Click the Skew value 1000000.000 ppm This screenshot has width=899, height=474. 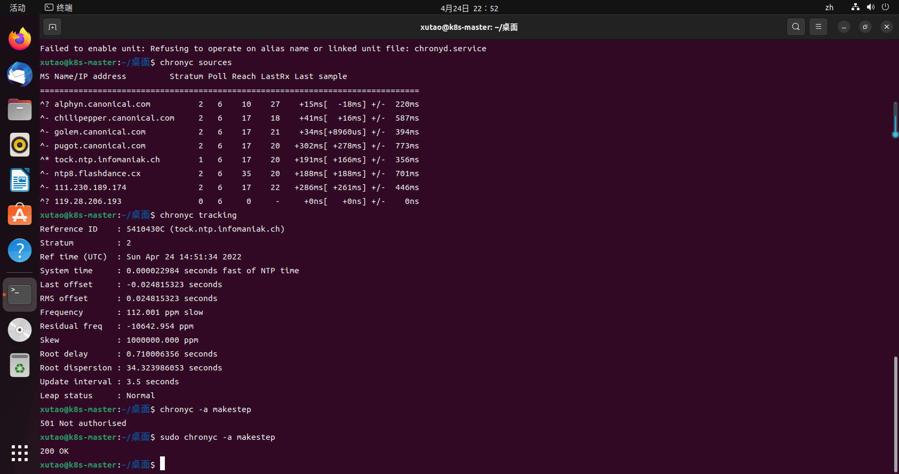(x=162, y=340)
